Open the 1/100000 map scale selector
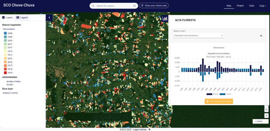 (x=260, y=122)
